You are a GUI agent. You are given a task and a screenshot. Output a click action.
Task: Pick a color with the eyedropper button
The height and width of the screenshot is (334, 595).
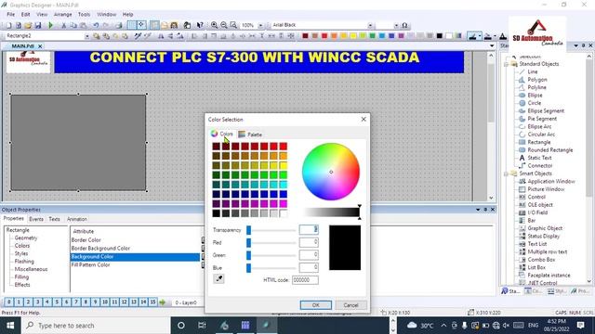pyautogui.click(x=219, y=279)
